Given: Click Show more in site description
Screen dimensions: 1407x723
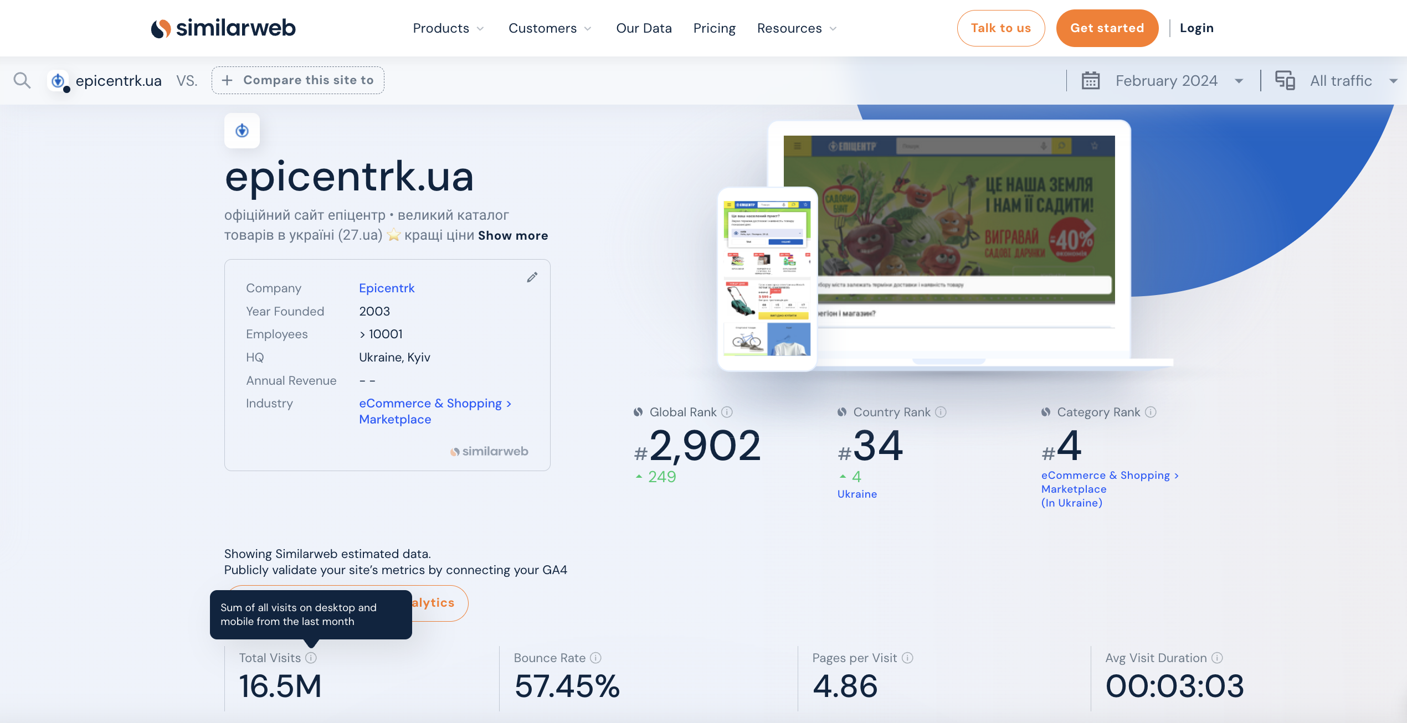Looking at the screenshot, I should [x=513, y=235].
